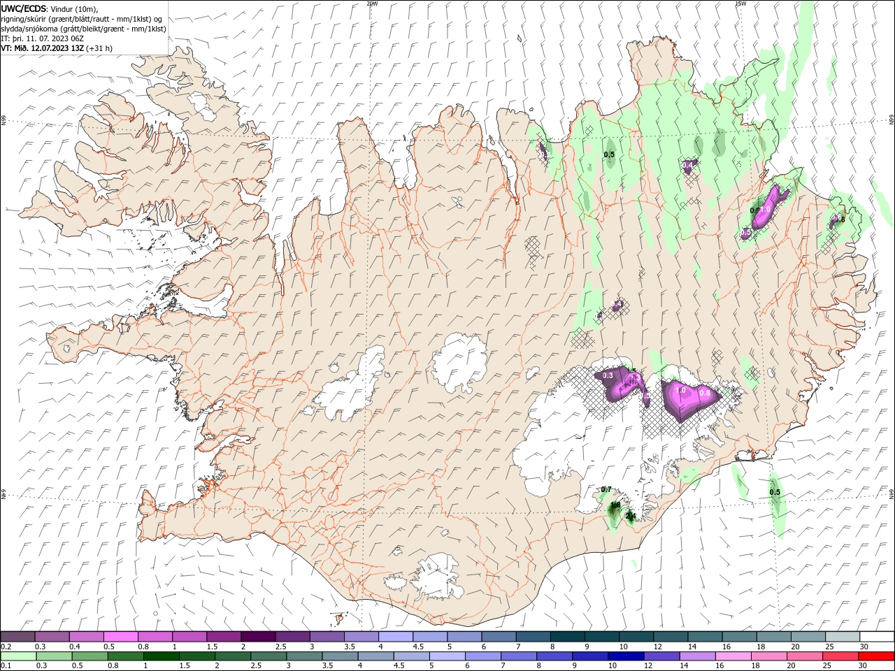Click lower legend swatch between 3 and 3.5
This screenshot has height=671, width=895.
point(304,656)
